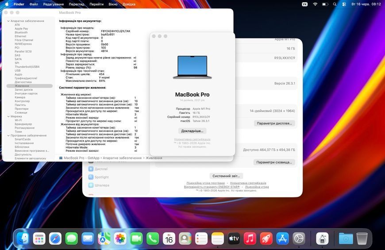This screenshot has height=250, width=385.
Task: Launch Safari from the Dock
Action: (55, 238)
